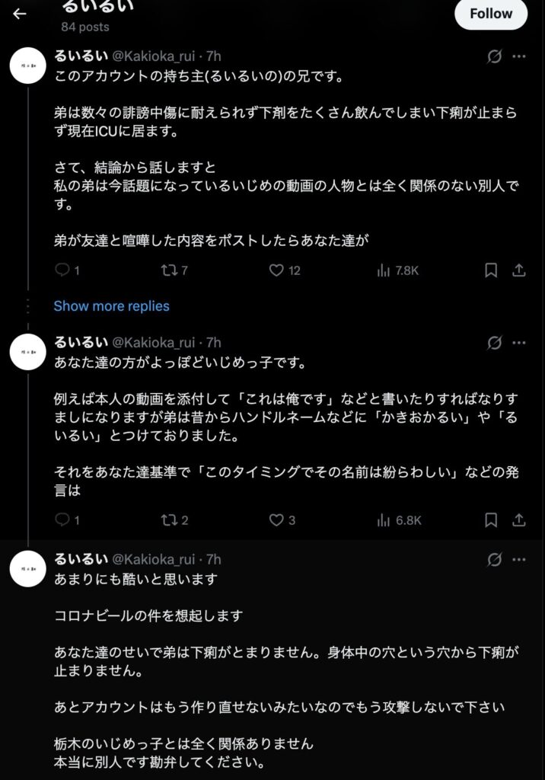Bookmark the second post with 6.8K views
This screenshot has width=545, height=780.
coord(491,520)
